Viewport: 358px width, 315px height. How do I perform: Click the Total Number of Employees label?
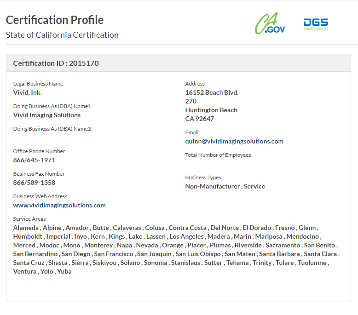(x=218, y=155)
